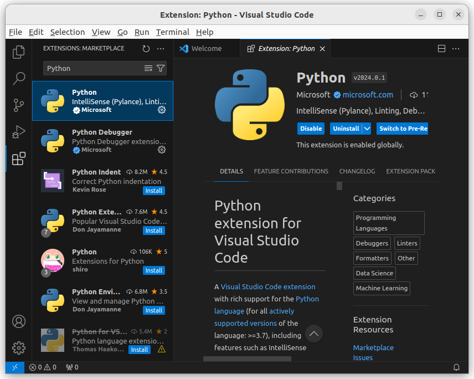Open the Source Control view
Screen dimensions: 474x379
coord(19,105)
